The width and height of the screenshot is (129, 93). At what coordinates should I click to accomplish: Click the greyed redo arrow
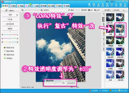(77, 10)
